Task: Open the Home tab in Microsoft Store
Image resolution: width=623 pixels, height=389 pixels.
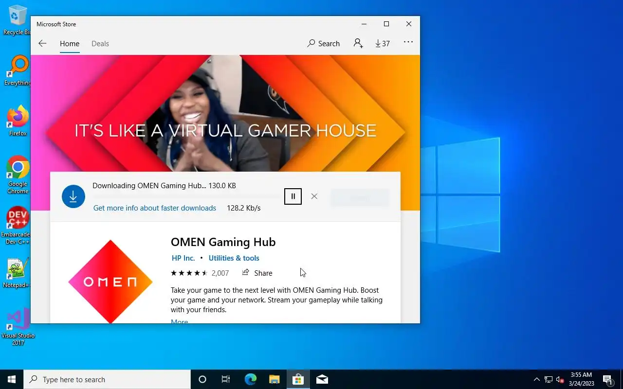Action: coord(70,43)
